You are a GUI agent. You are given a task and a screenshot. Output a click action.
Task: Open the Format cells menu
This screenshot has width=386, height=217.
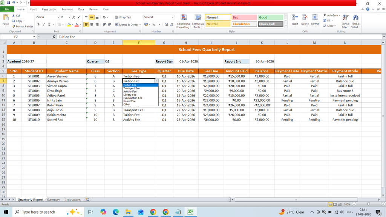[315, 21]
